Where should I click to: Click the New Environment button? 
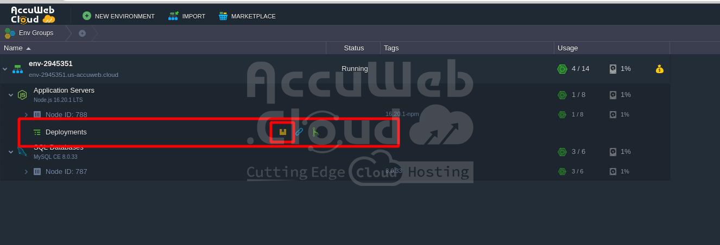pyautogui.click(x=118, y=16)
